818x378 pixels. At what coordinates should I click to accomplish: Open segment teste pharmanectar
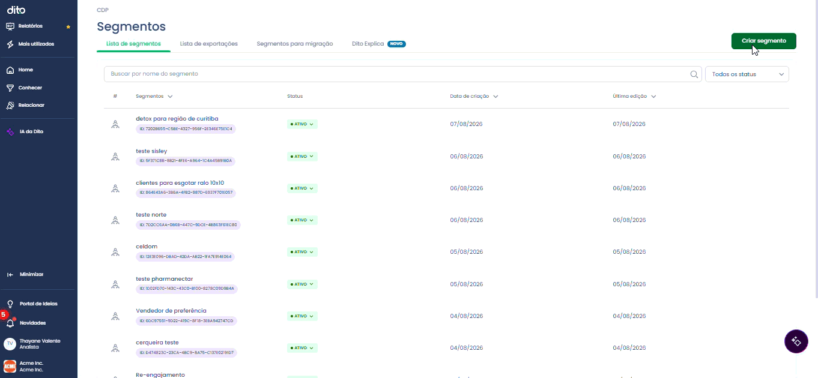click(165, 279)
